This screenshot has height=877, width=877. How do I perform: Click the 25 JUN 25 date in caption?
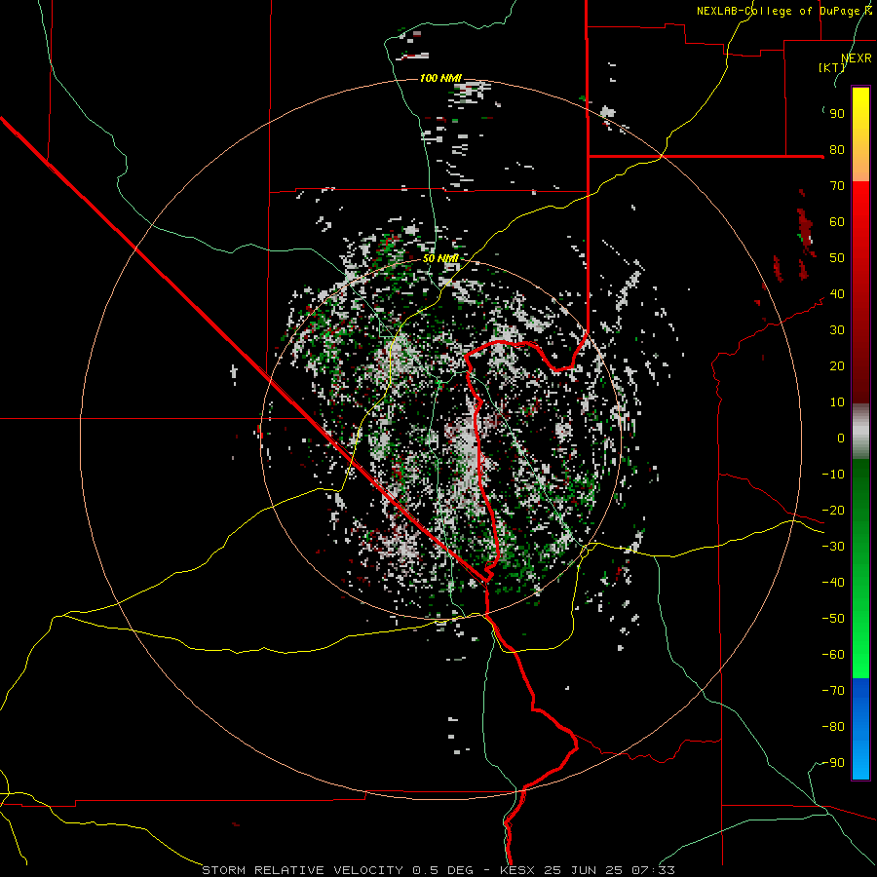point(584,870)
